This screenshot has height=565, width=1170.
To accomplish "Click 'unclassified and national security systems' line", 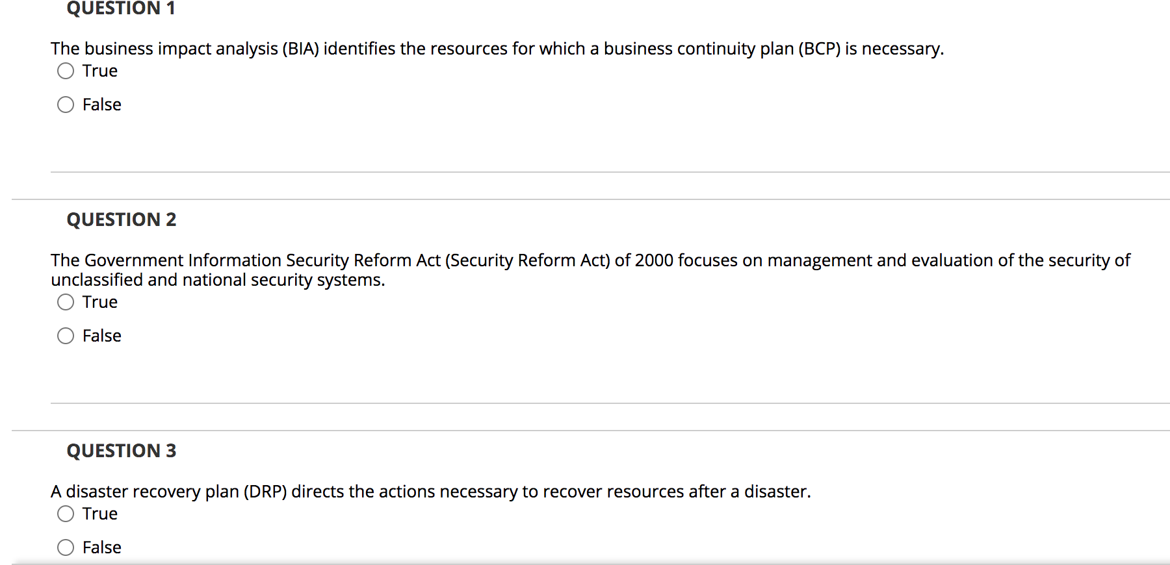I will point(218,280).
